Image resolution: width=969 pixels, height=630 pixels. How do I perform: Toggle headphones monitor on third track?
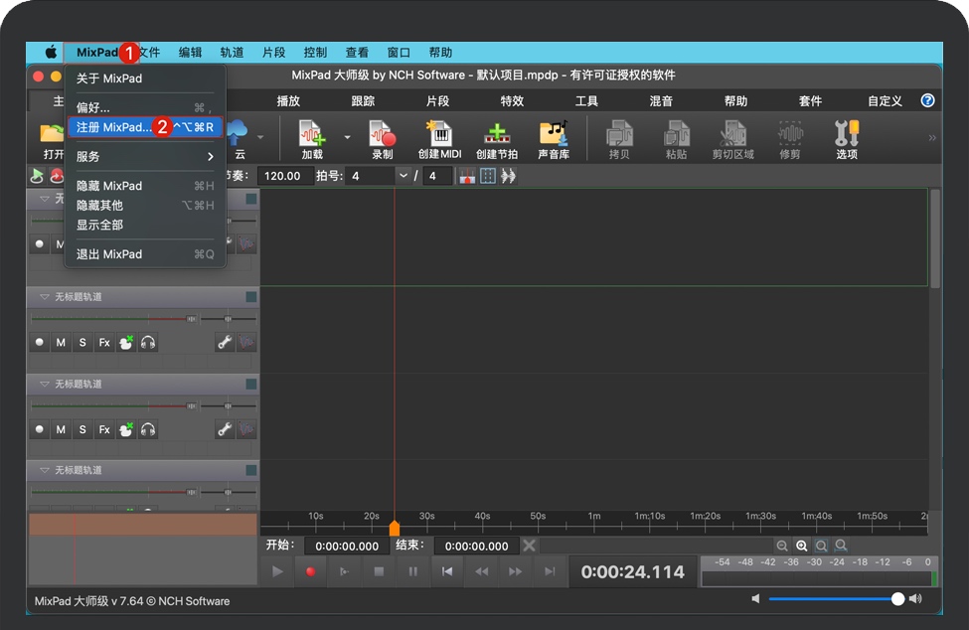click(148, 429)
